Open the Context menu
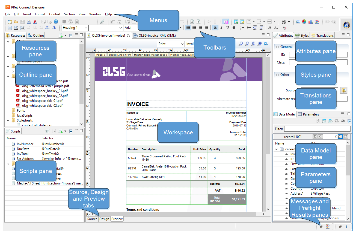Image resolution: width=353 pixels, height=231 pixels. tap(55, 14)
